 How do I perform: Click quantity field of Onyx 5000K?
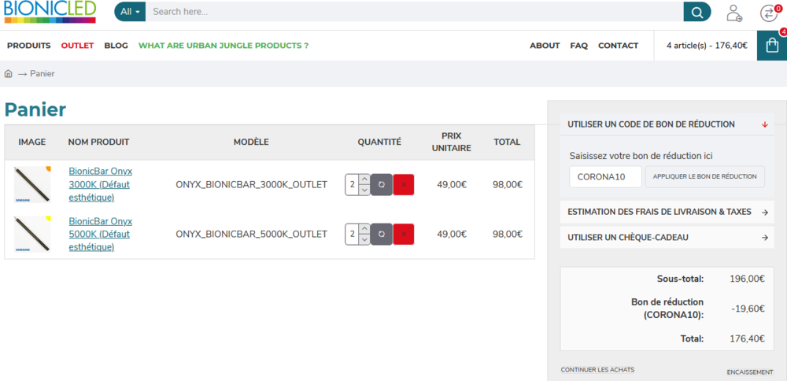click(x=353, y=234)
